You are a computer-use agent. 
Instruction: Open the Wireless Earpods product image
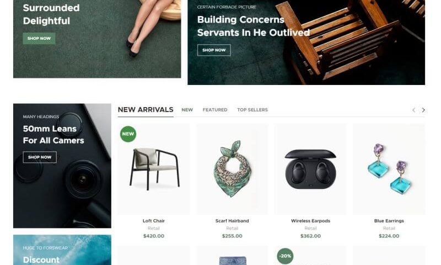click(310, 169)
